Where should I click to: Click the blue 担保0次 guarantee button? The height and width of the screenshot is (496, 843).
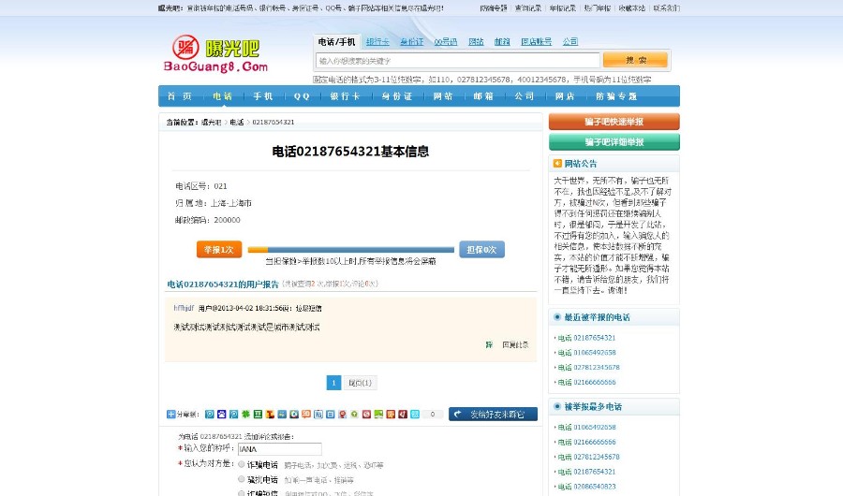click(481, 249)
